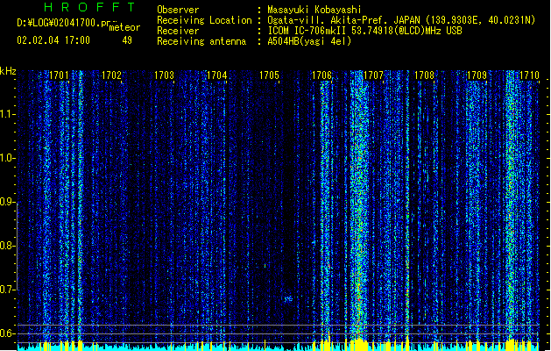
Task: Click the 1.0 kHz axis tick label
Action: pyautogui.click(x=7, y=158)
